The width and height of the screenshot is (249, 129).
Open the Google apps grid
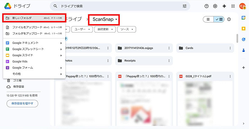pyautogui.click(x=233, y=6)
